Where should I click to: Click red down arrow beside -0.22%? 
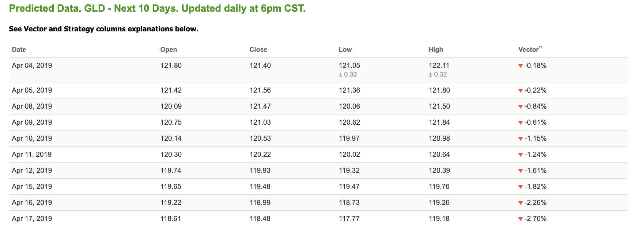click(521, 91)
